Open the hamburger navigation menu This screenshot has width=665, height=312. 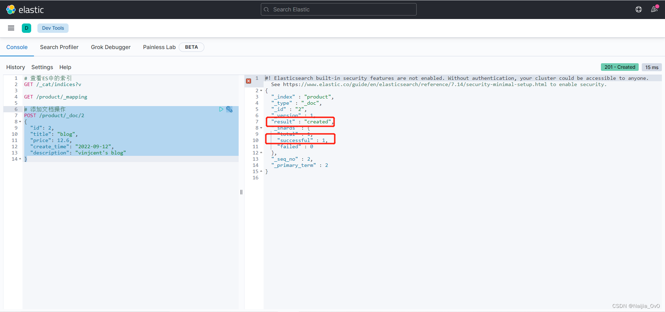pyautogui.click(x=11, y=28)
